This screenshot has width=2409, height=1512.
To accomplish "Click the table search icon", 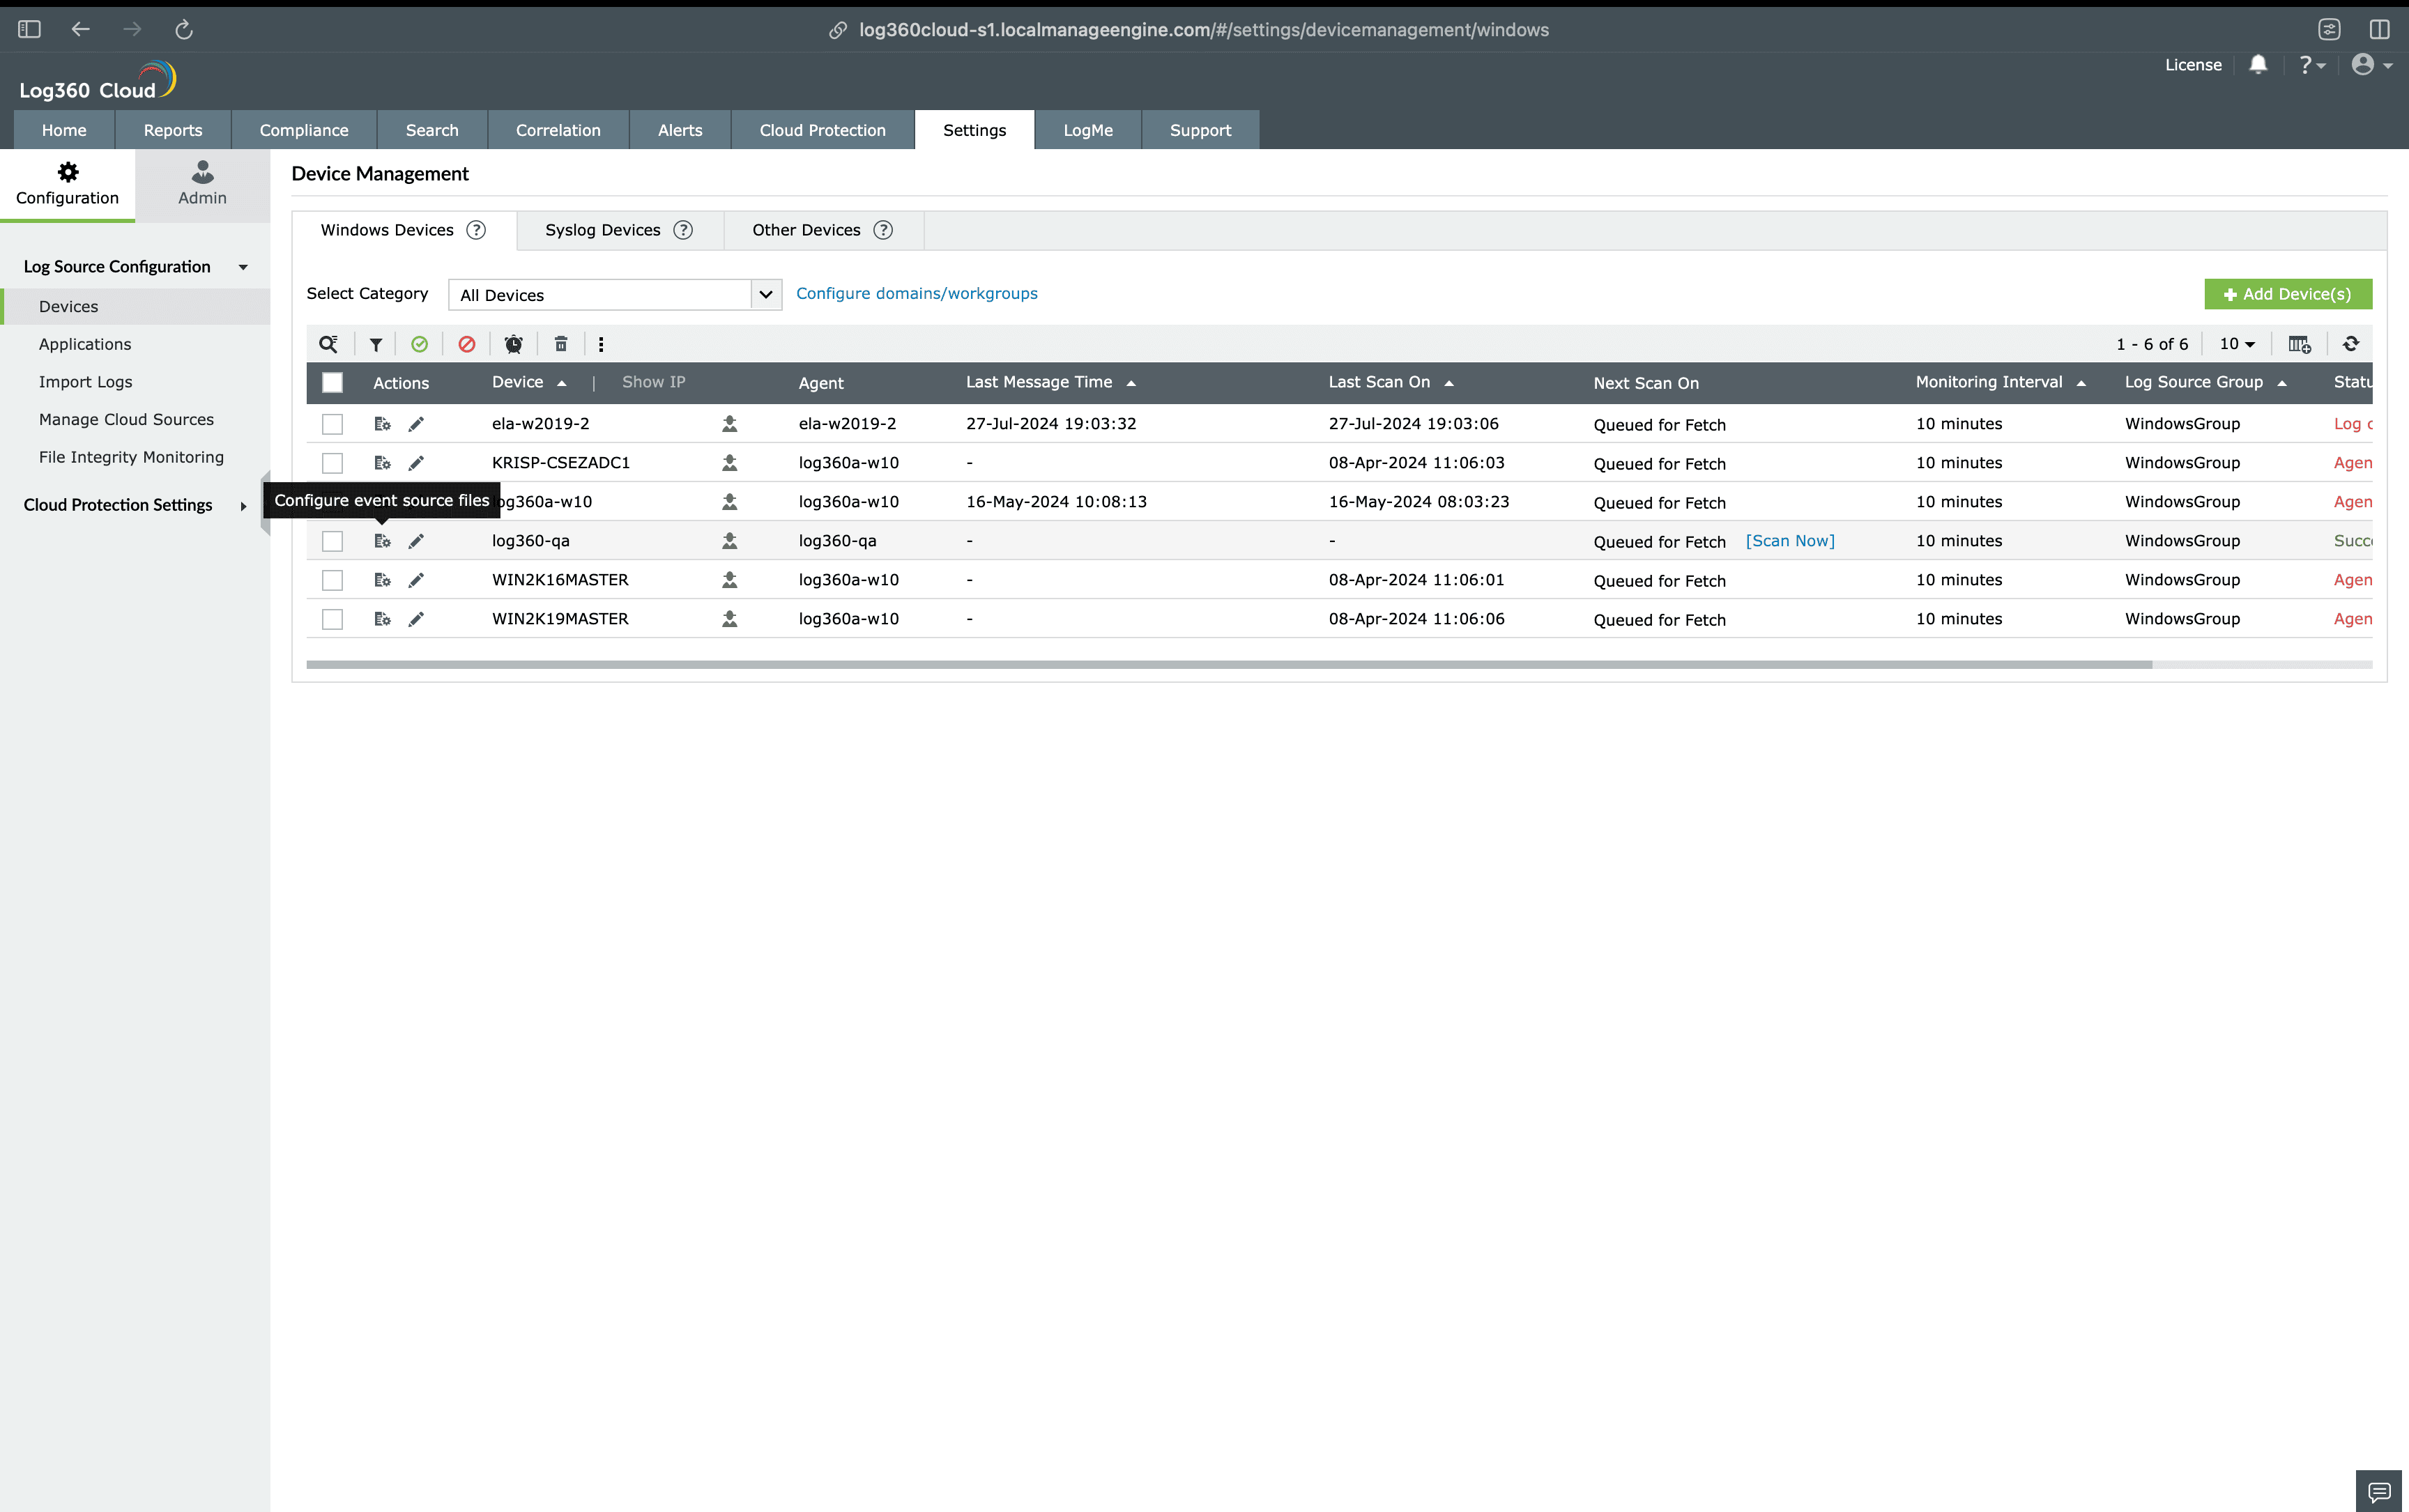I will 327,344.
